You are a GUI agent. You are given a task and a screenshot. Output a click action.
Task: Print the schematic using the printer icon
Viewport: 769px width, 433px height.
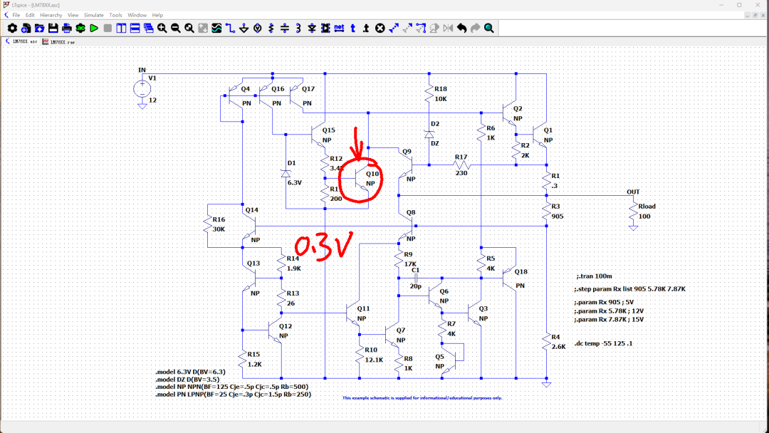pos(66,28)
